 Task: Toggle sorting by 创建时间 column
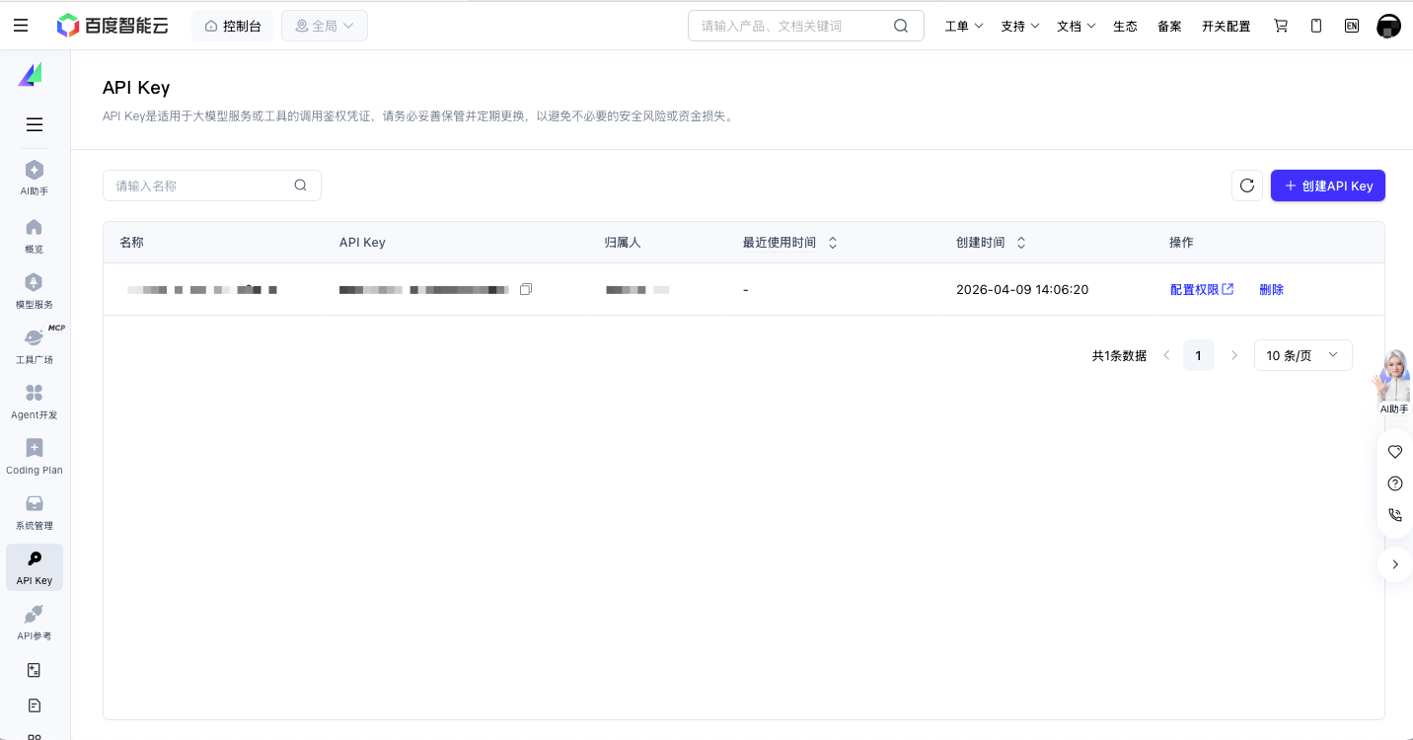[x=1021, y=242]
